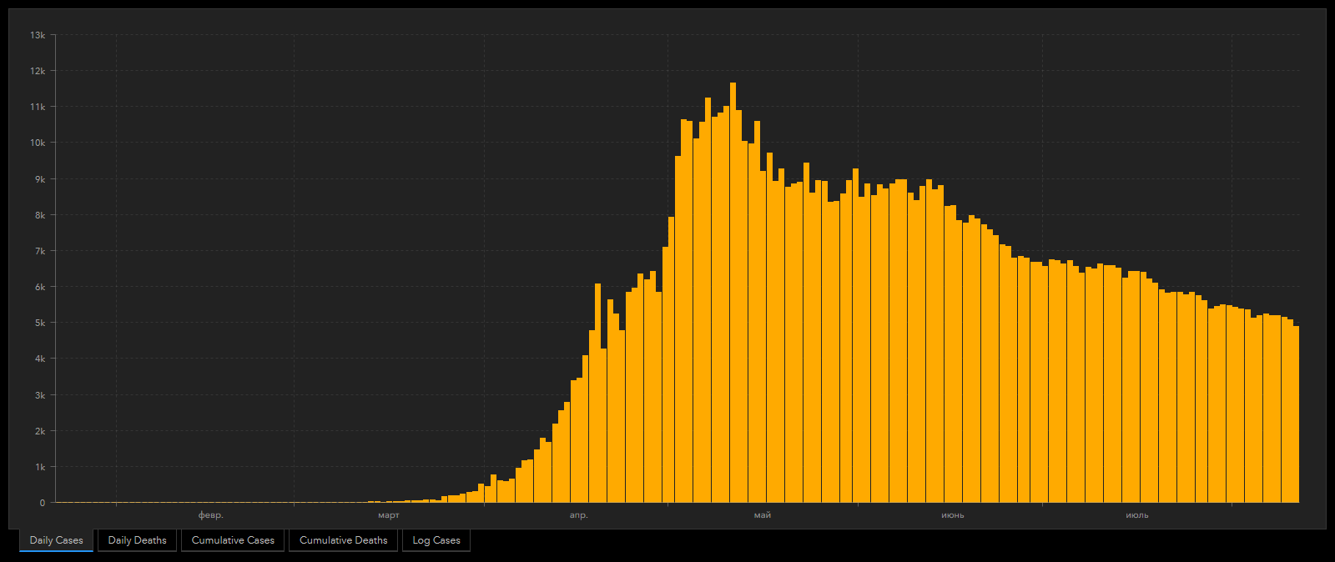Viewport: 1335px width, 562px height.
Task: Select the Cumulative Deaths tab
Action: [344, 540]
